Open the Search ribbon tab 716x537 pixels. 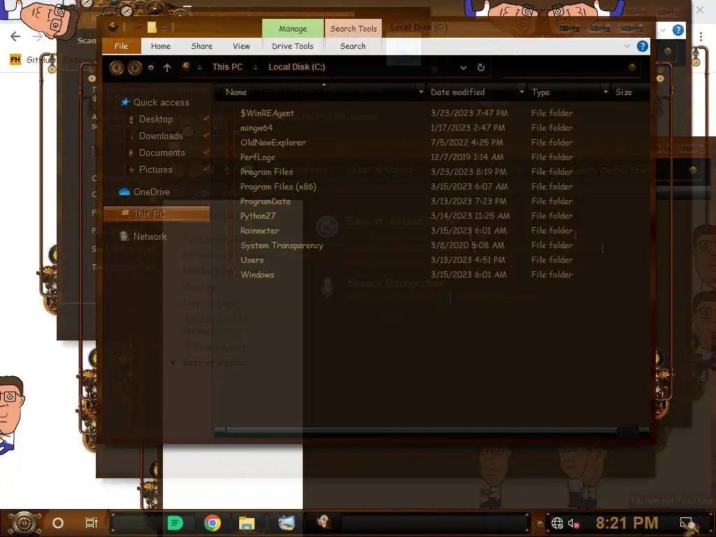[353, 46]
